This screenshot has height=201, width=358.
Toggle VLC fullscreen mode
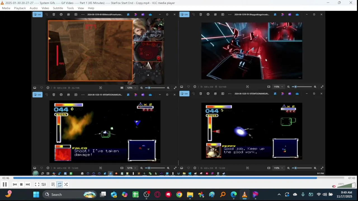click(37, 185)
